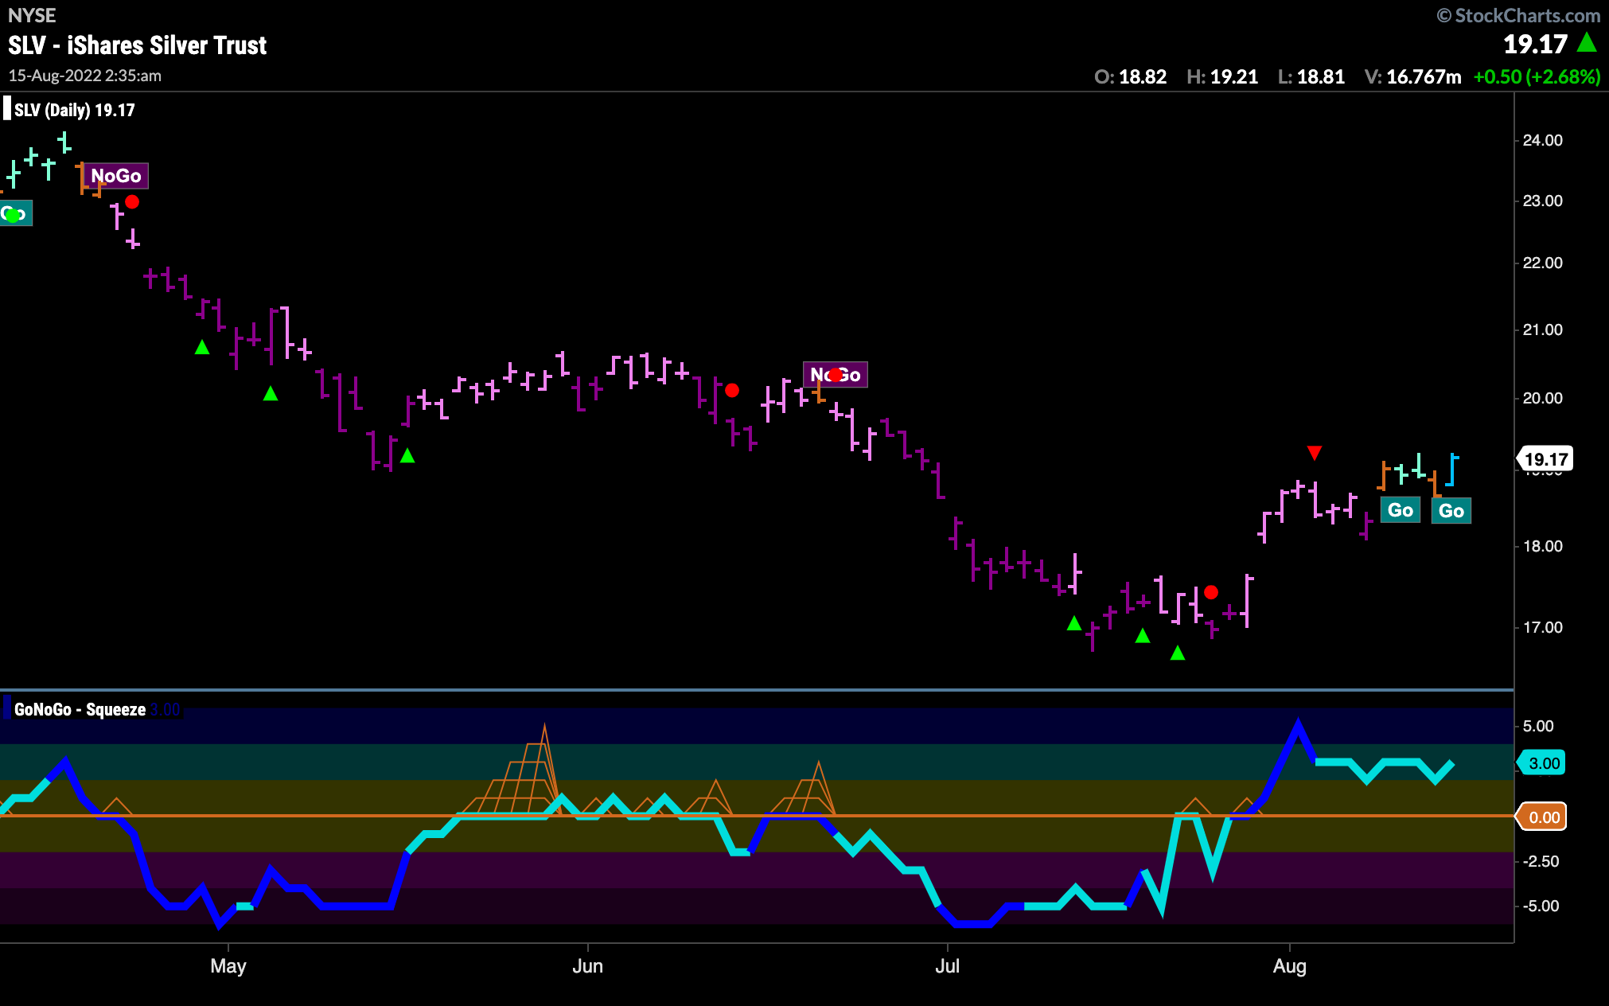Click the 19.17 price tag on axis

click(1545, 459)
